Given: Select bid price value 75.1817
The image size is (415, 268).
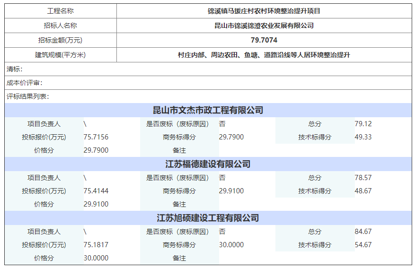Looking at the screenshot, I should pyautogui.click(x=96, y=245).
